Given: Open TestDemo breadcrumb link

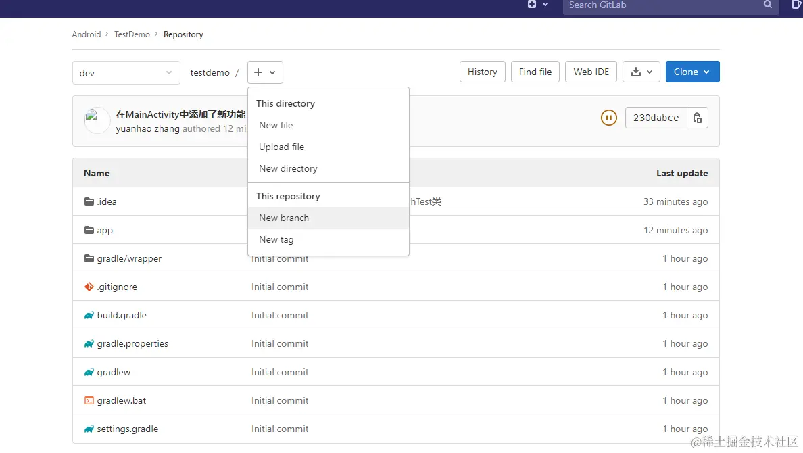Looking at the screenshot, I should (132, 34).
